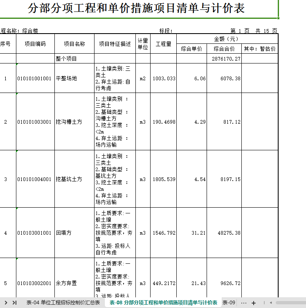Select item name 回填方

[74, 233]
